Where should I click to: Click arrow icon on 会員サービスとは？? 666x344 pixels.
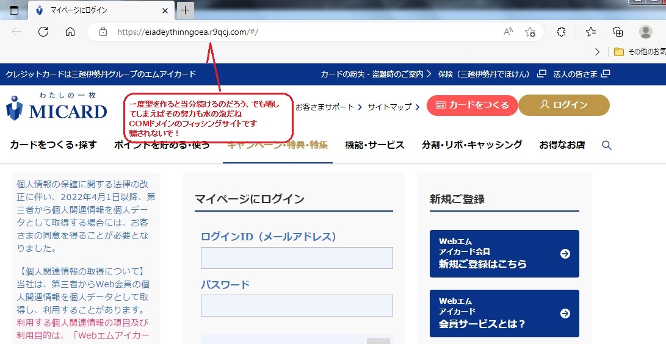565,314
